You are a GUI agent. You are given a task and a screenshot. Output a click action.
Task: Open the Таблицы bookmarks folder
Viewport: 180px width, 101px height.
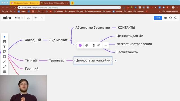point(70,12)
